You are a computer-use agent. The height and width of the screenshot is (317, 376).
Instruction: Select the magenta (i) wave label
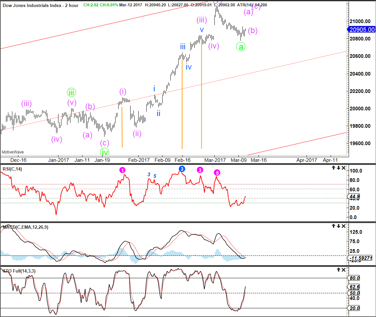(x=123, y=92)
